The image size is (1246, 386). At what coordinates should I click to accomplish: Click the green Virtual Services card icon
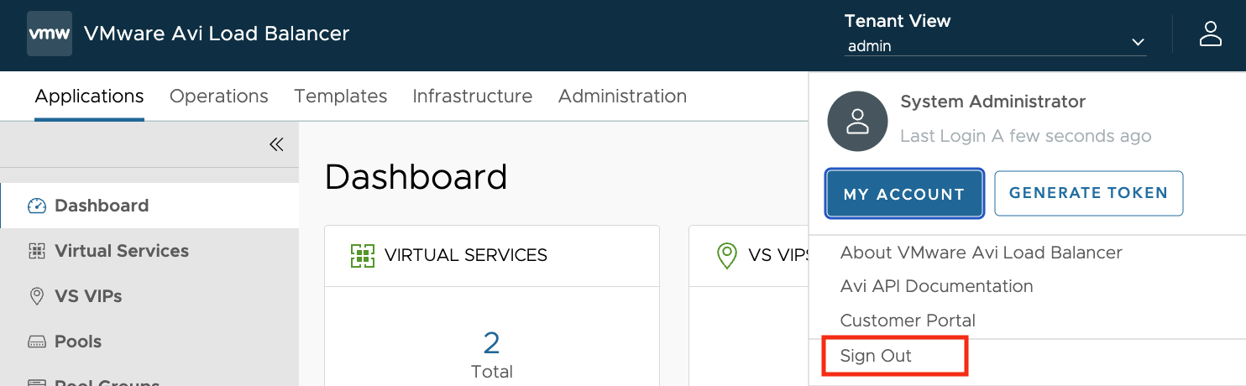[362, 255]
